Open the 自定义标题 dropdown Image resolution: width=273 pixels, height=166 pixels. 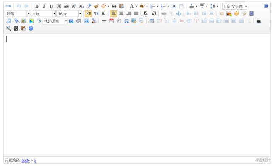[235, 6]
